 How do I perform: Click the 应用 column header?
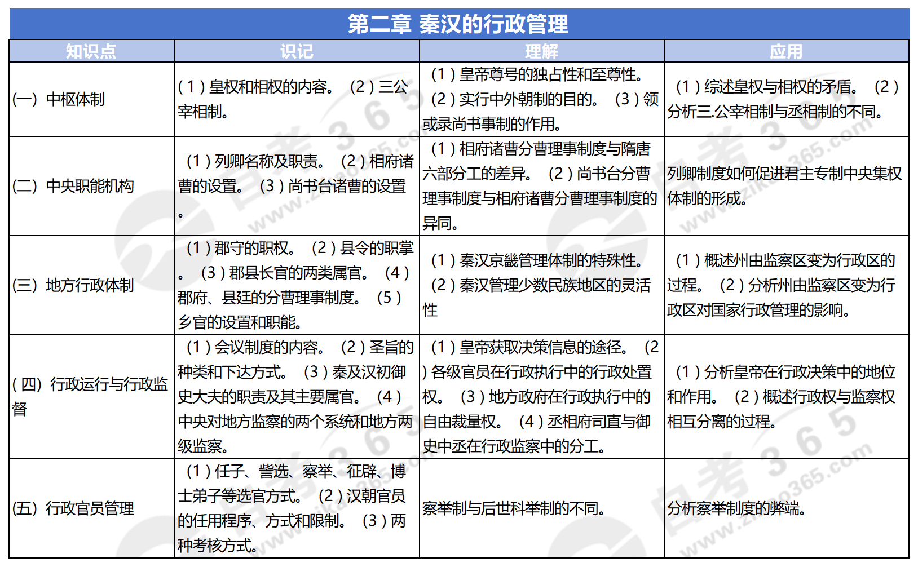[786, 51]
